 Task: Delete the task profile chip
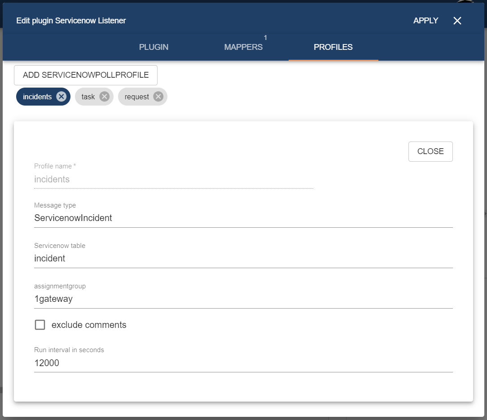[104, 97]
